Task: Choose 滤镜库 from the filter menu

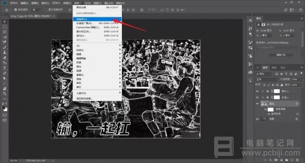Action: pyautogui.click(x=97, y=19)
